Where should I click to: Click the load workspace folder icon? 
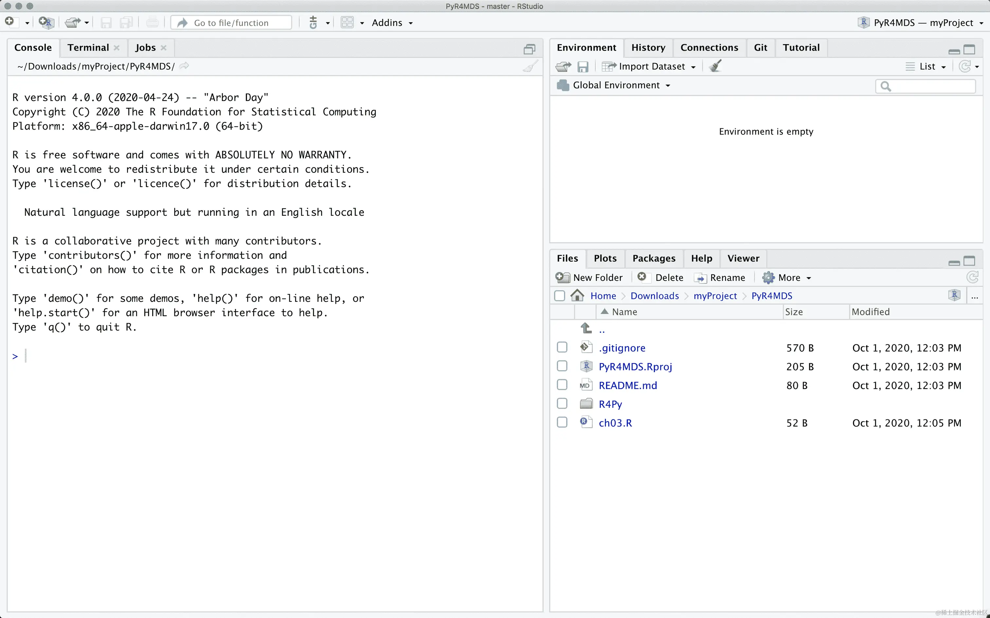(563, 66)
